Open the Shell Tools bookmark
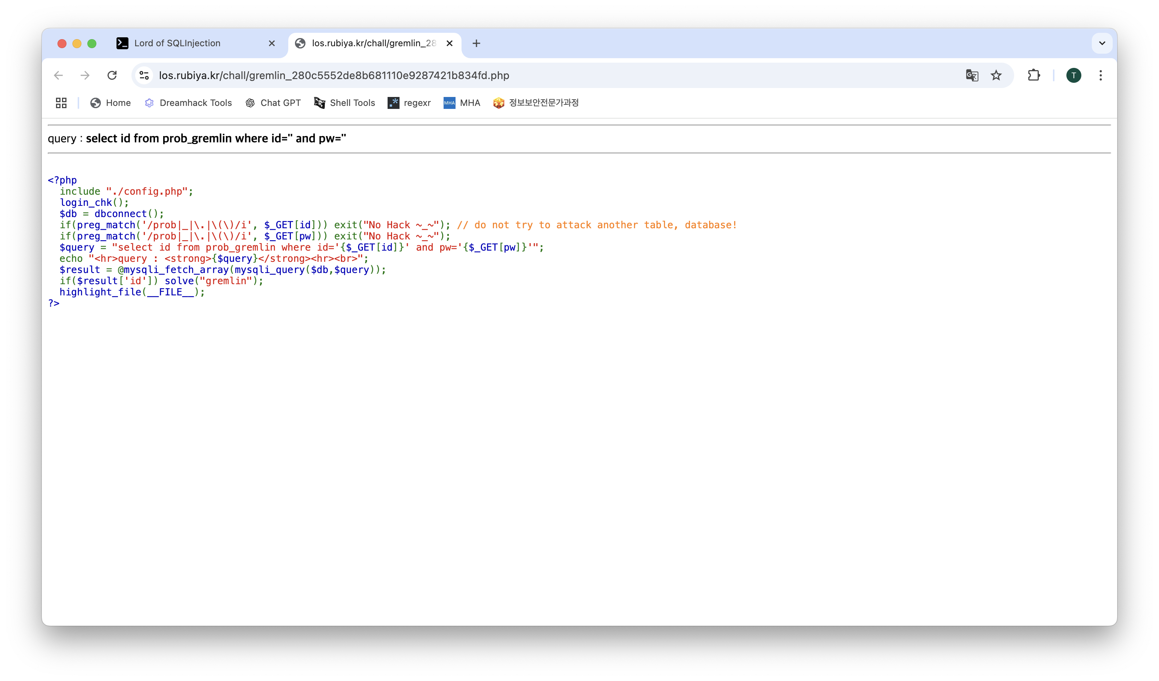 [345, 103]
